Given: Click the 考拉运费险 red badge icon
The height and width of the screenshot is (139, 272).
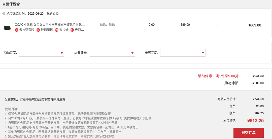Looking at the screenshot, I should click(17, 30).
